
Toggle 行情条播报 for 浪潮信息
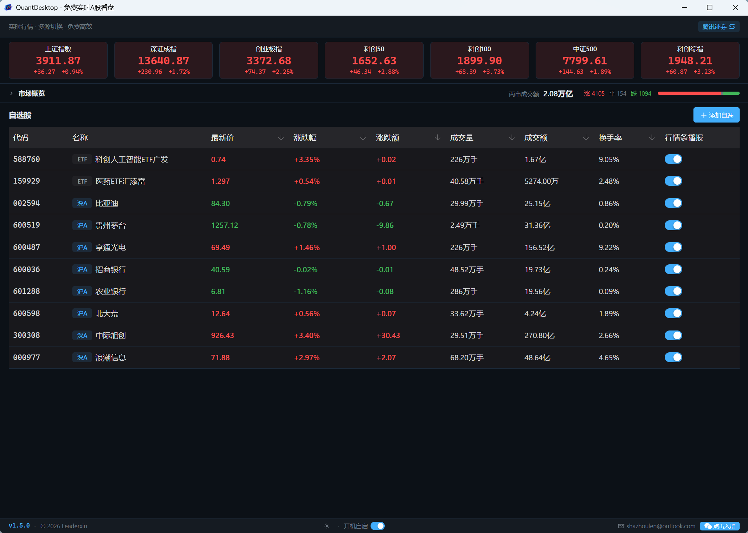click(x=673, y=357)
